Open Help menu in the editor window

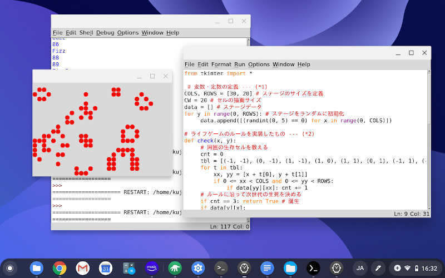(x=304, y=64)
